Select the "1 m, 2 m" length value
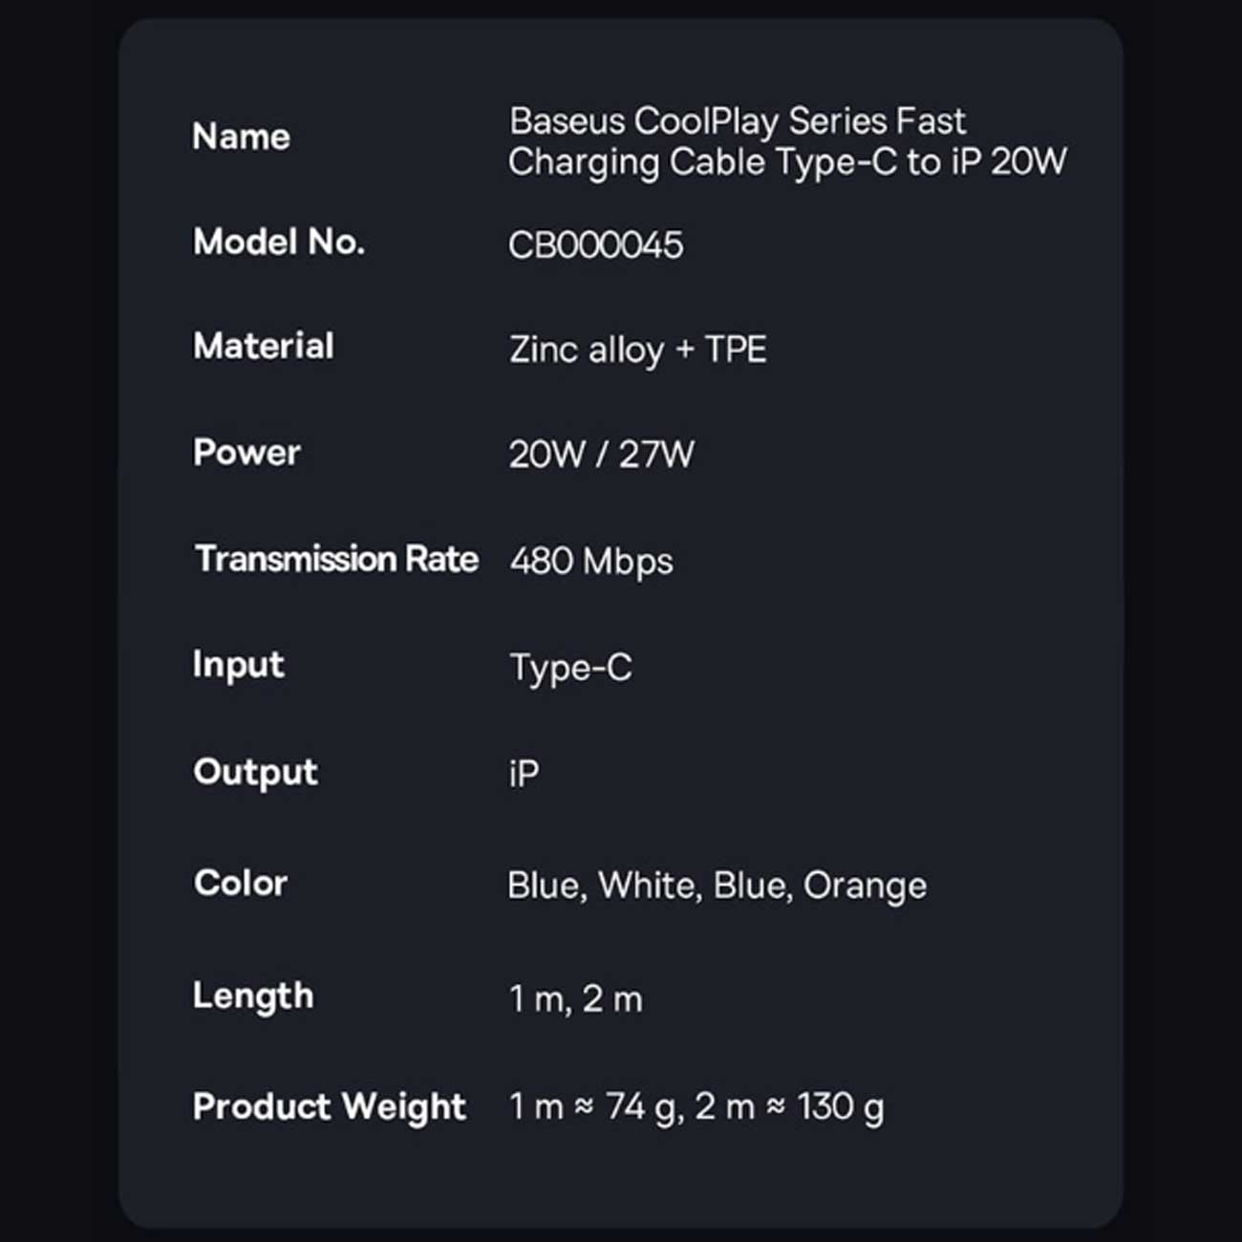The width and height of the screenshot is (1242, 1242). (x=576, y=999)
